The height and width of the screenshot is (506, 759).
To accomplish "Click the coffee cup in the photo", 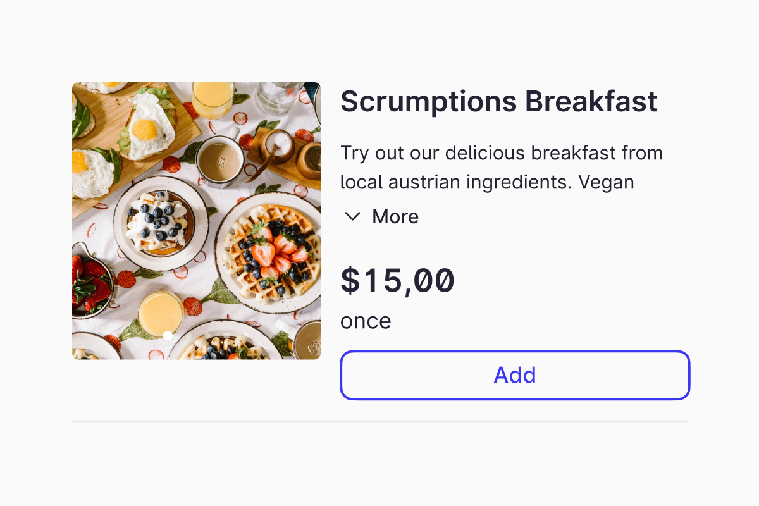I will [x=219, y=160].
